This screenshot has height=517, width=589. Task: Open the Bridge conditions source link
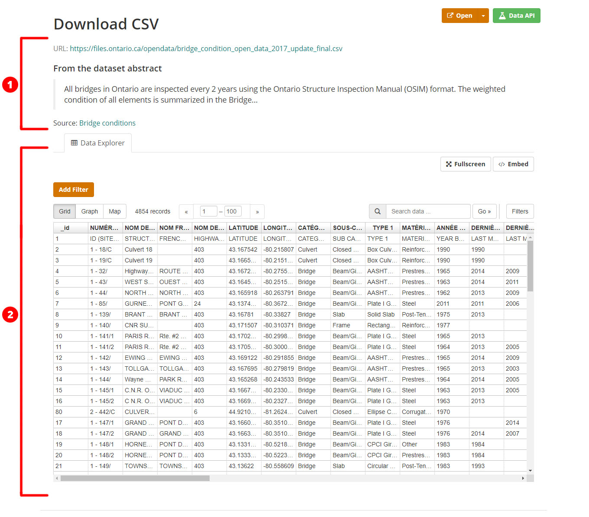point(107,123)
